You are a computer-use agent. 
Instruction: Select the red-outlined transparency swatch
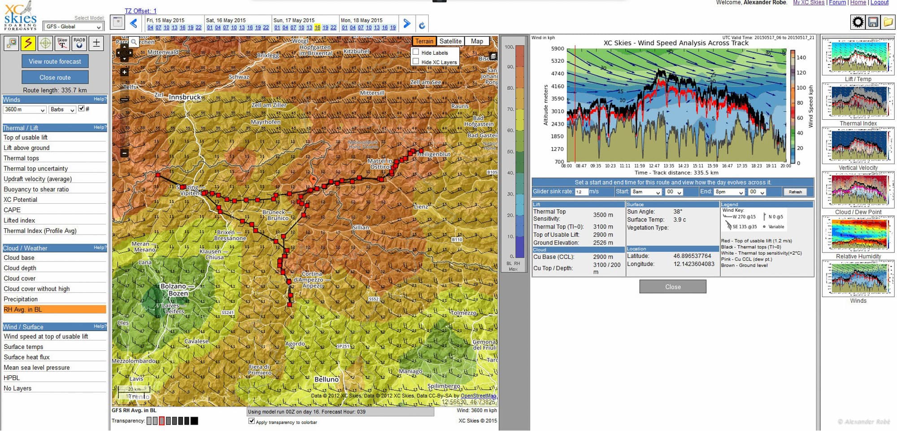[x=161, y=421]
